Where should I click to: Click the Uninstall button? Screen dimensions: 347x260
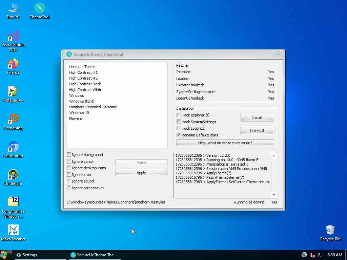(x=257, y=130)
